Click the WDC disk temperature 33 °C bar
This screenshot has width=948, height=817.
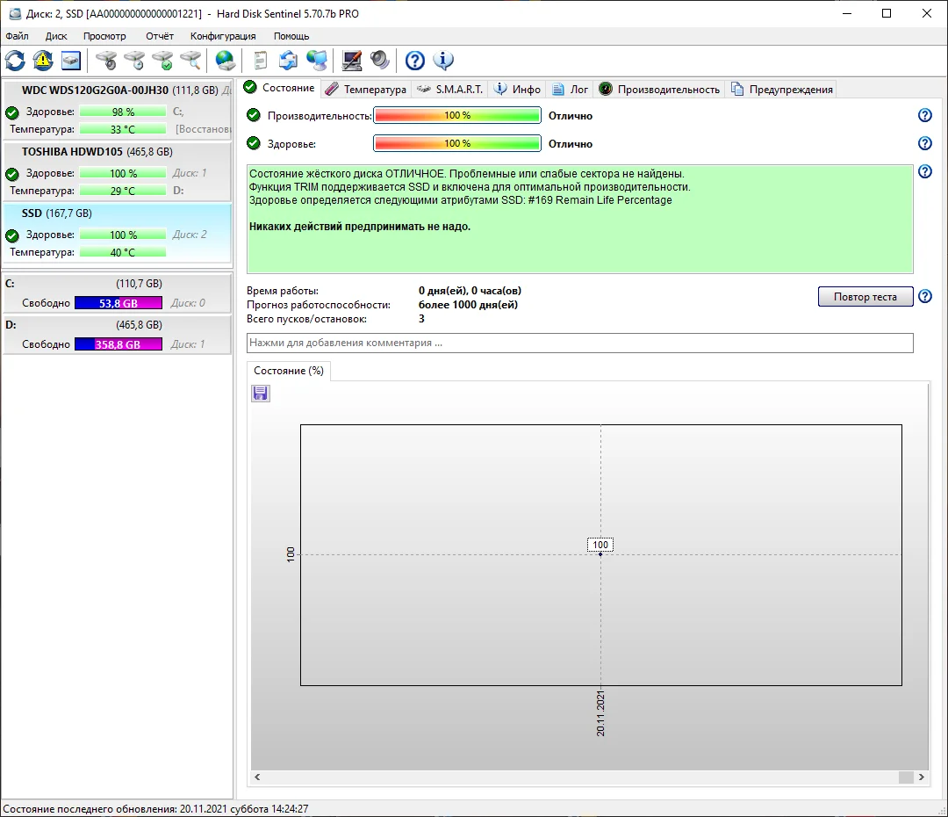(123, 129)
